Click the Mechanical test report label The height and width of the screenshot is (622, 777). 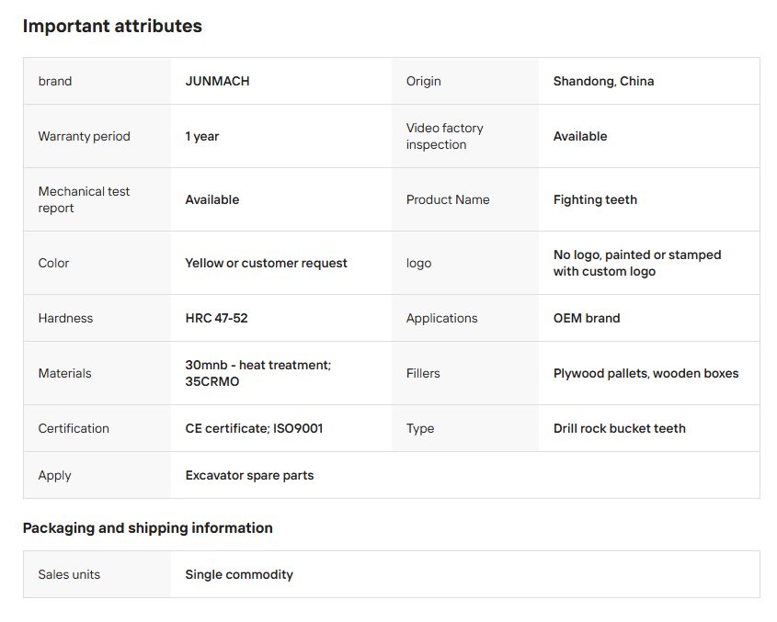[x=84, y=199]
